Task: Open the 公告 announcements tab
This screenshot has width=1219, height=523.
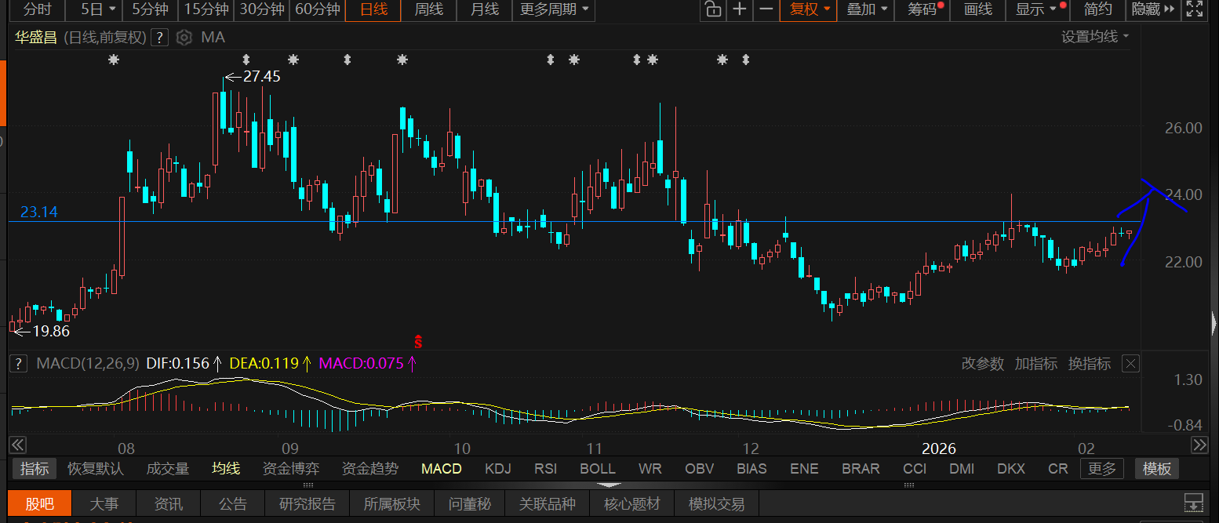Action: point(233,503)
